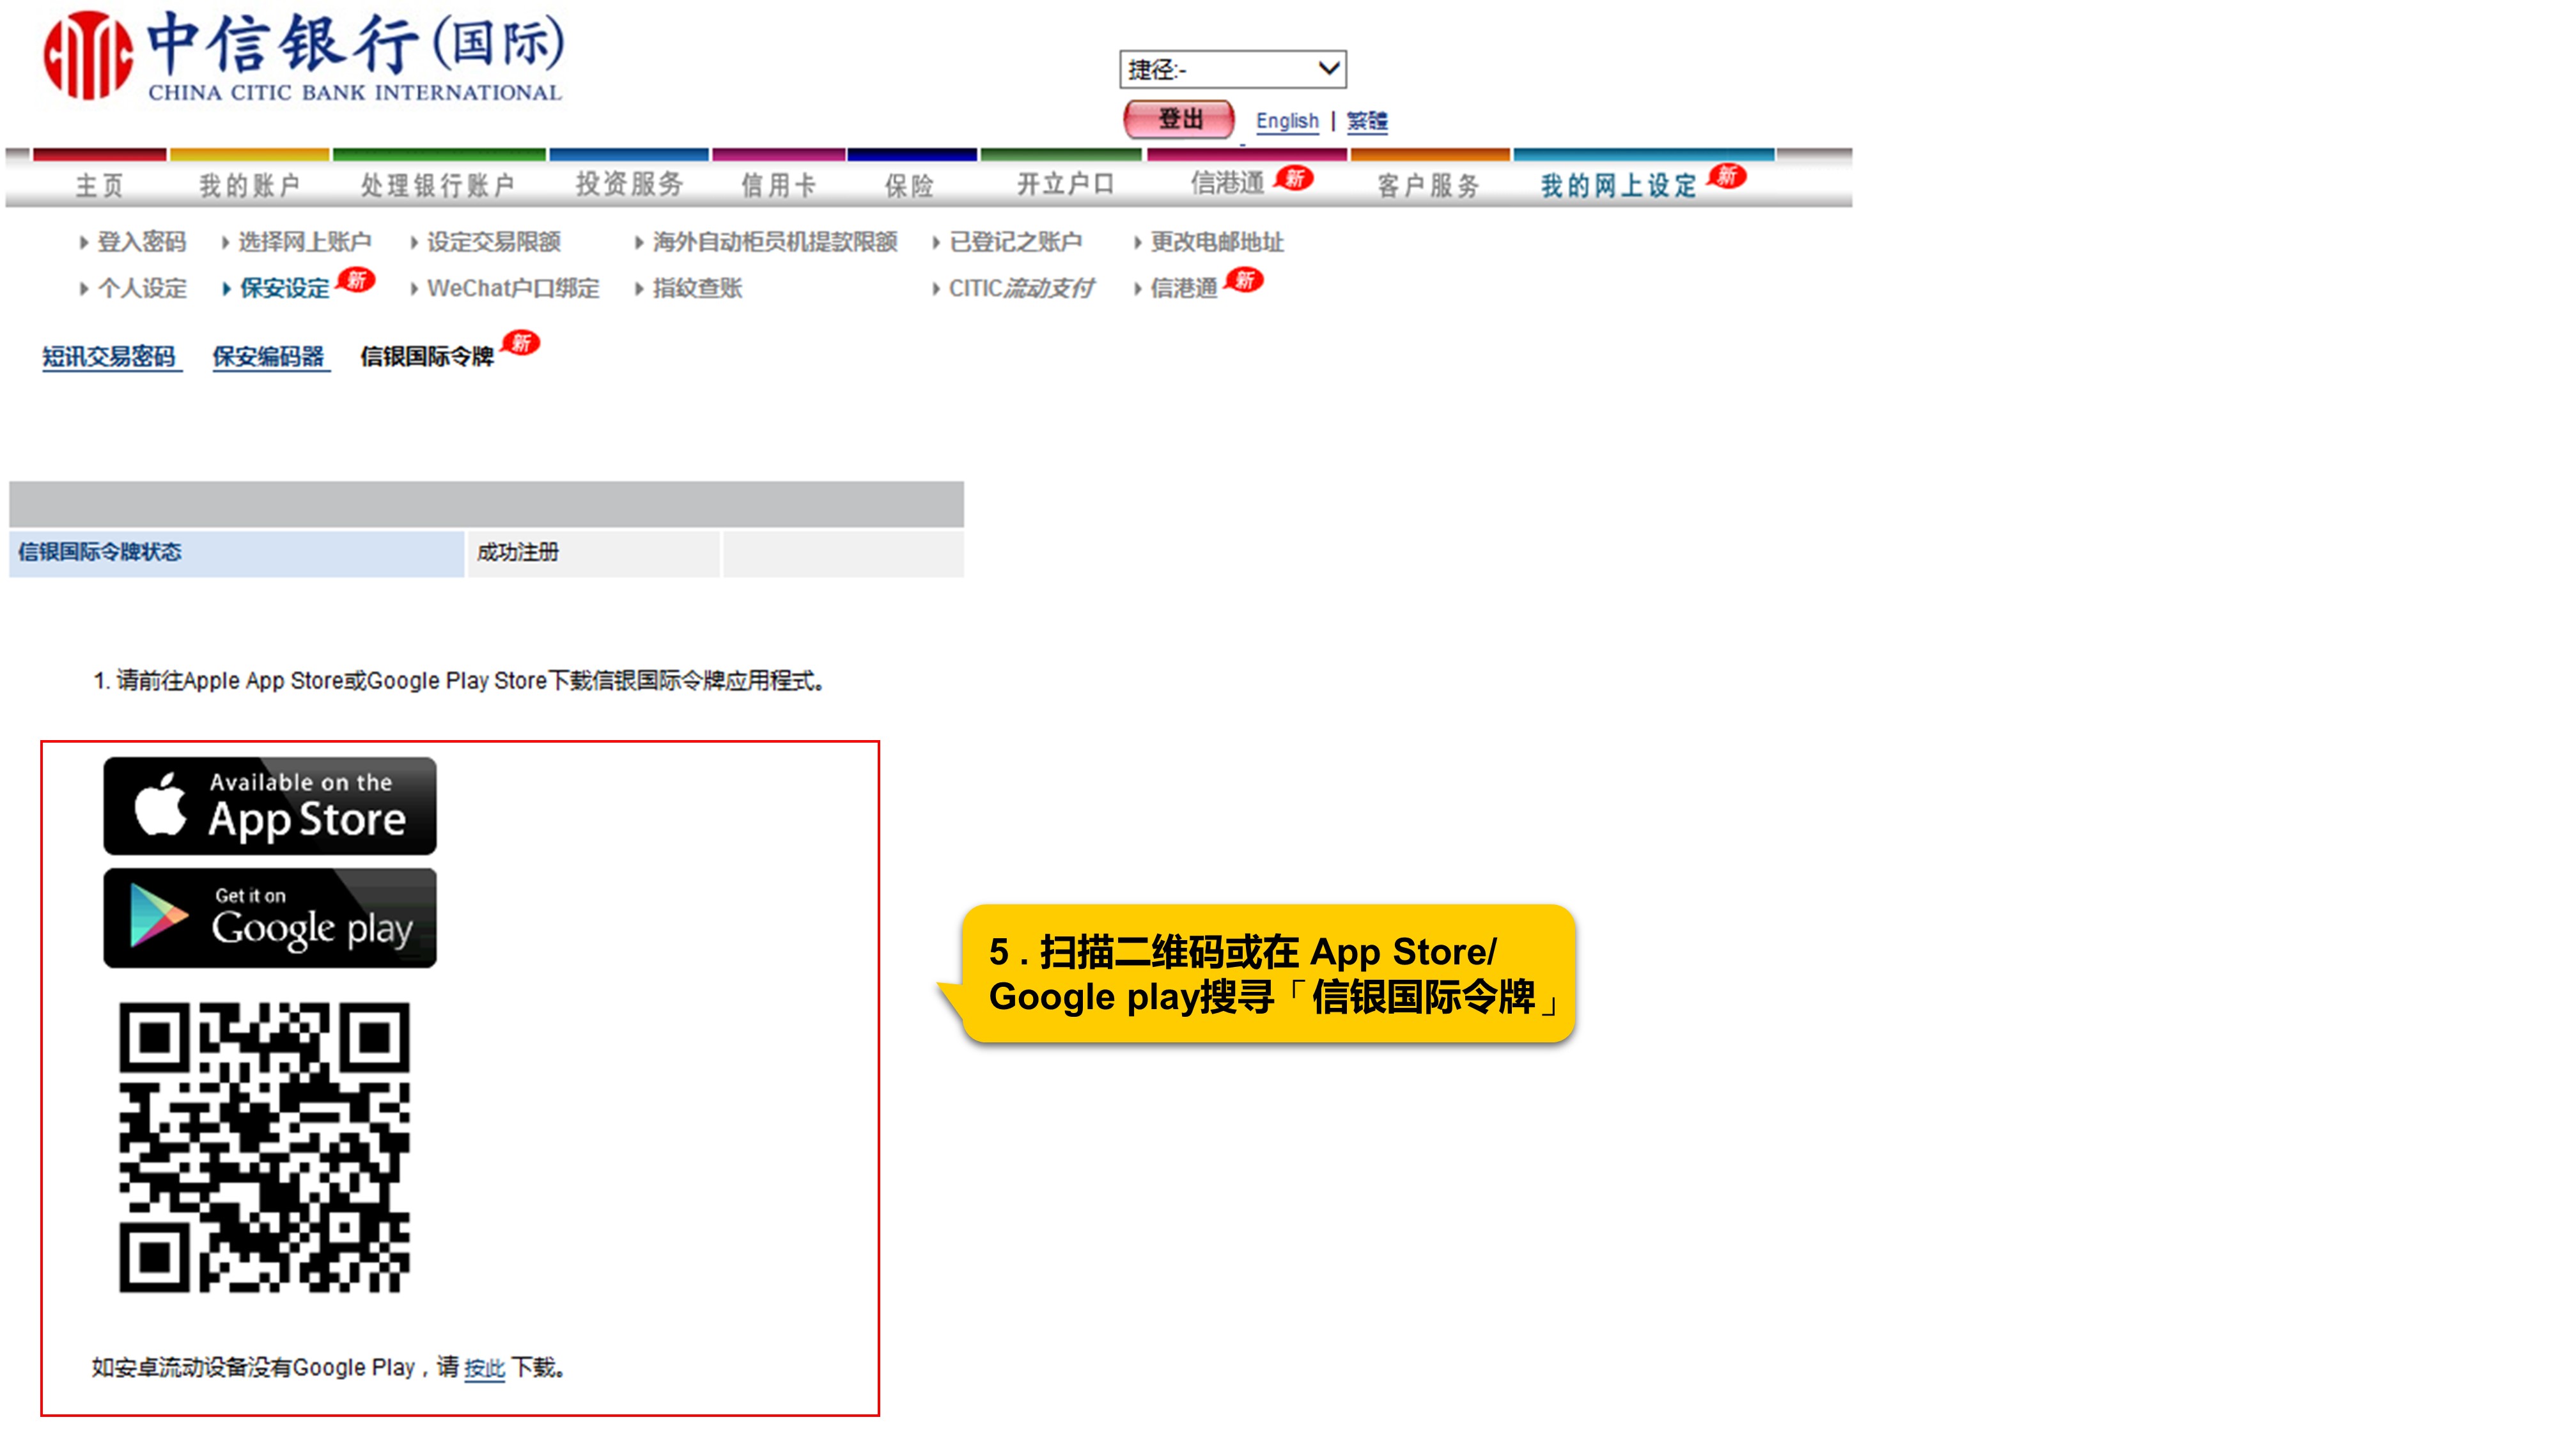Go to 指纹查账

697,289
